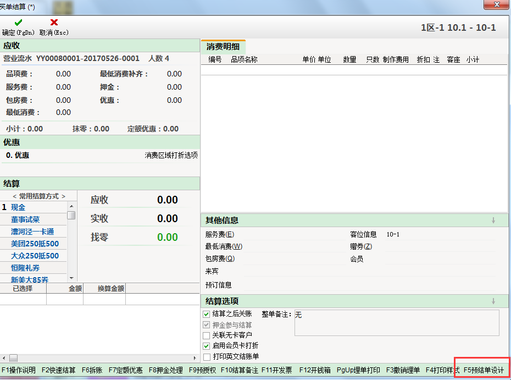Click F2快速结算
The width and height of the screenshot is (511, 380).
point(59,370)
